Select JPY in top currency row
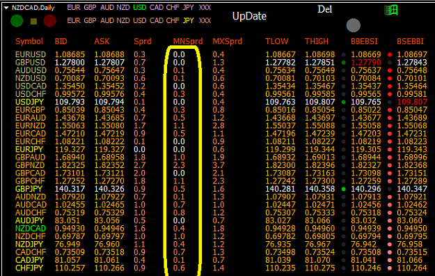The height and width of the screenshot is (276, 435). [188, 8]
